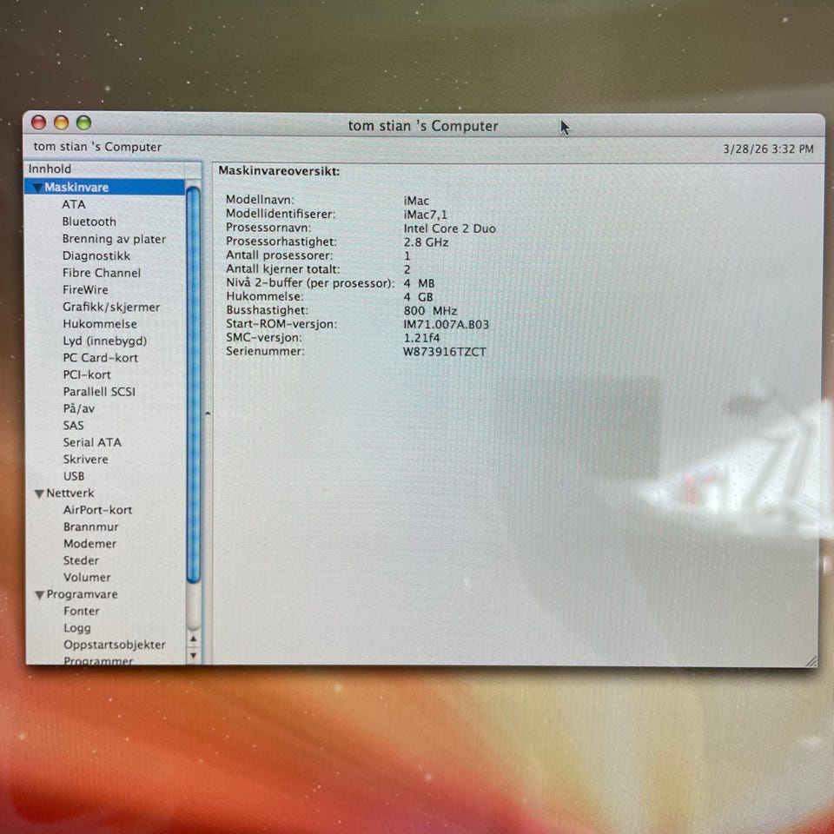Click Intel Core 2 Duo value
834x834 pixels.
click(x=449, y=228)
